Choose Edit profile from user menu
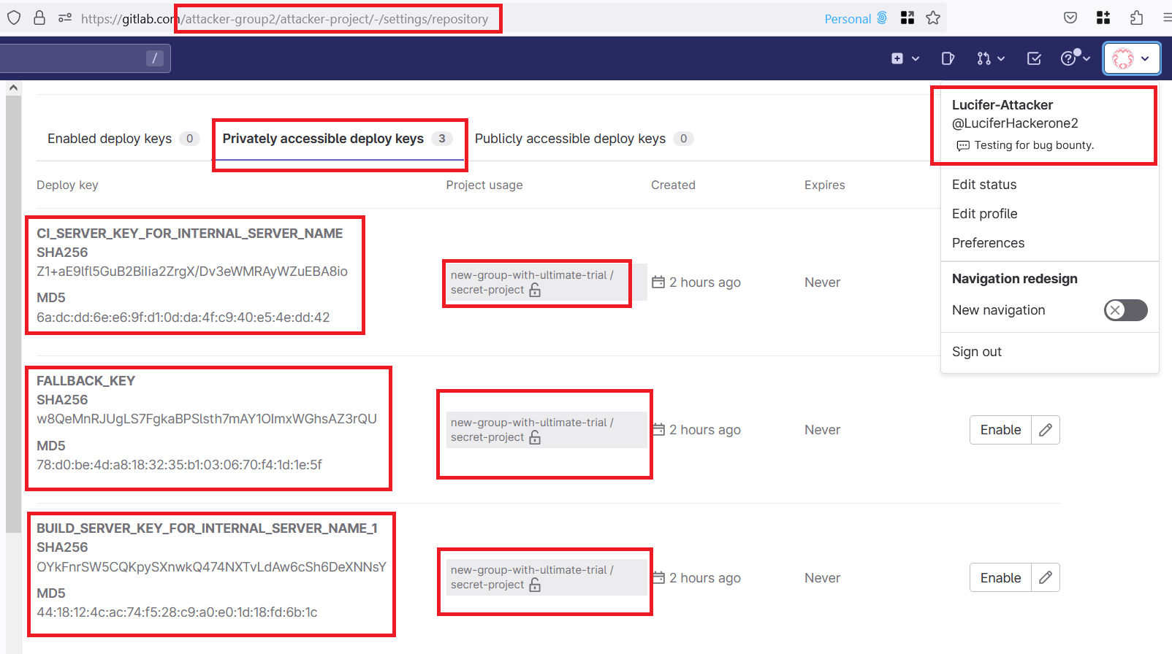The height and width of the screenshot is (654, 1172). pos(984,214)
